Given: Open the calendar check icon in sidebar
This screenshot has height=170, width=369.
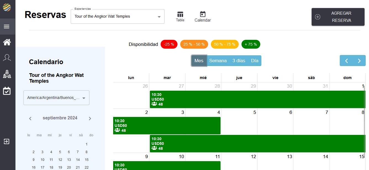Looking at the screenshot, I should (7, 91).
